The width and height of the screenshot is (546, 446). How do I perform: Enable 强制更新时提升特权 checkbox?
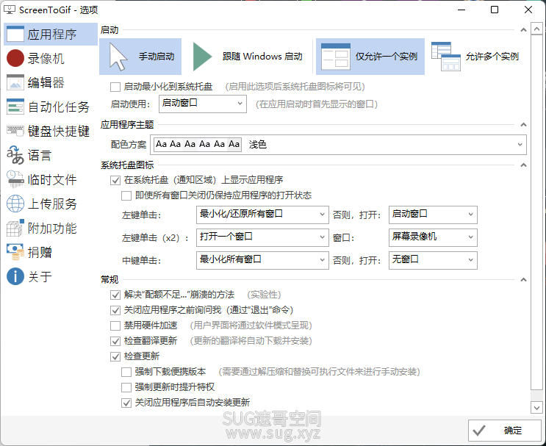126,387
